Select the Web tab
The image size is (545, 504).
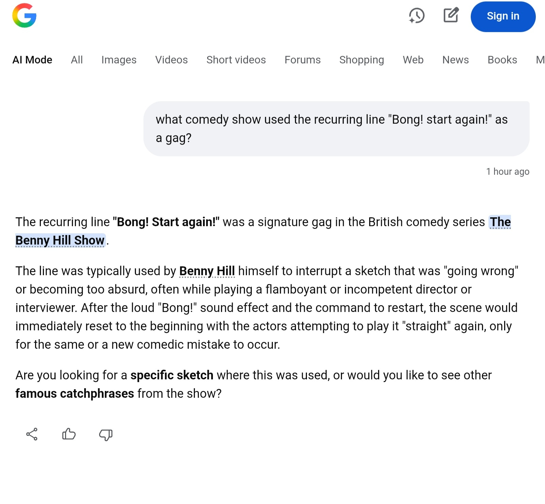coord(413,60)
